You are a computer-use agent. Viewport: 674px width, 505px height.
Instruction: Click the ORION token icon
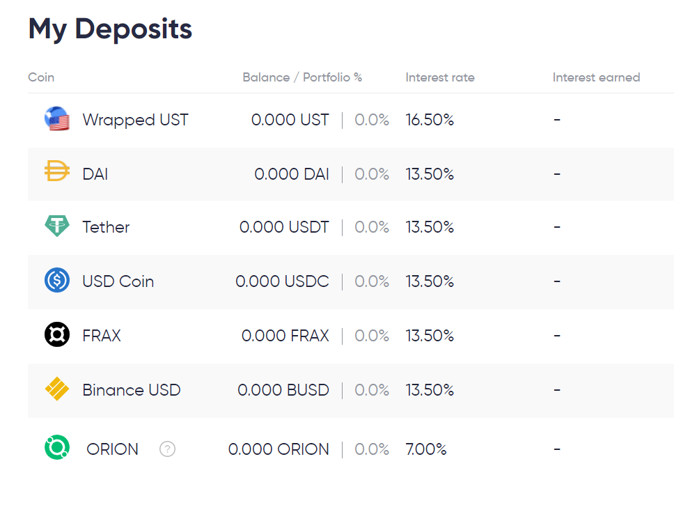(x=56, y=449)
